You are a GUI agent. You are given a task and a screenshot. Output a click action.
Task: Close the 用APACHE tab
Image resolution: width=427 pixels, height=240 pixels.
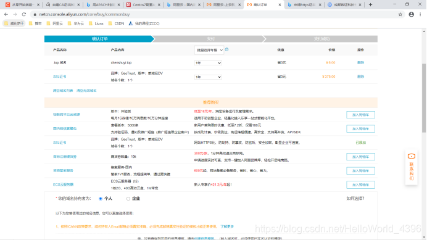click(x=118, y=5)
